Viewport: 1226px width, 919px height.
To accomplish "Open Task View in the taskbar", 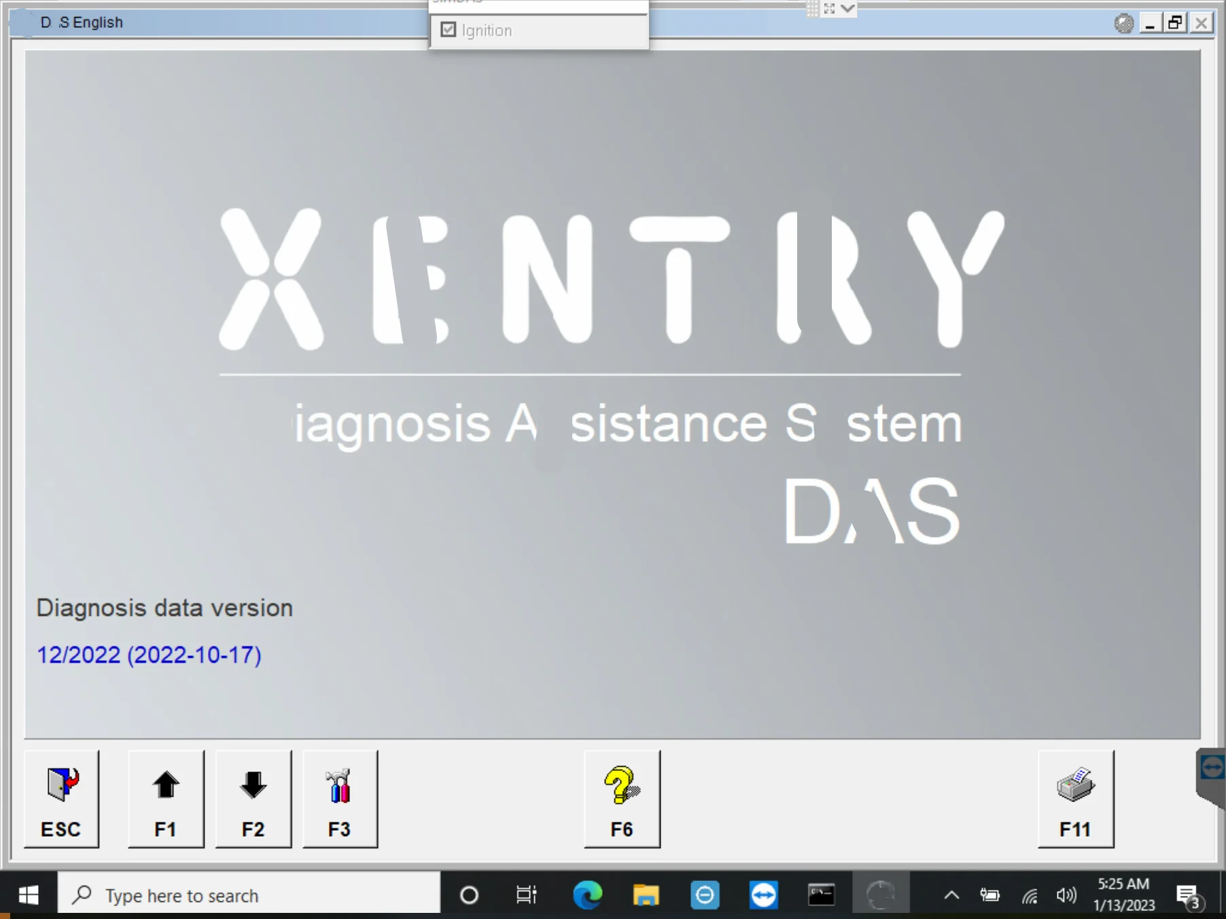I will [527, 895].
